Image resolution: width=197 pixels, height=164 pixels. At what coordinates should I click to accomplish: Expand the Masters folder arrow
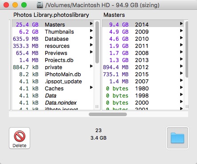pos(91,23)
